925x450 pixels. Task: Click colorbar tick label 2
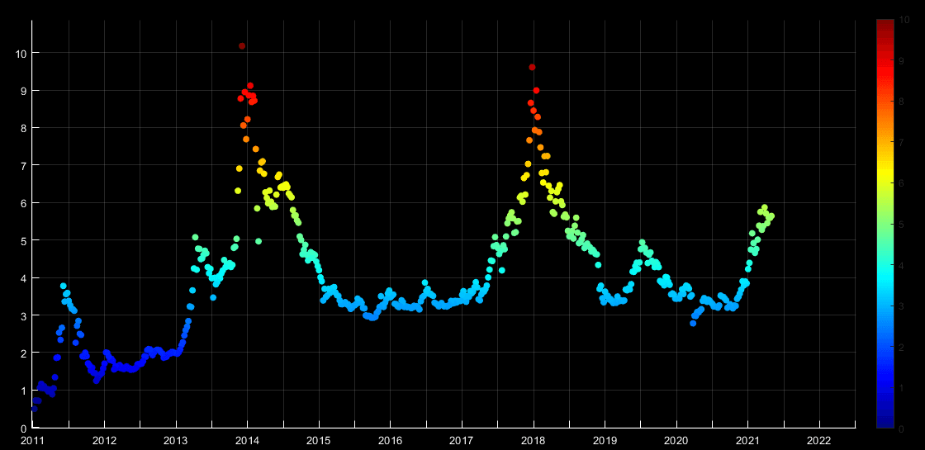point(901,347)
